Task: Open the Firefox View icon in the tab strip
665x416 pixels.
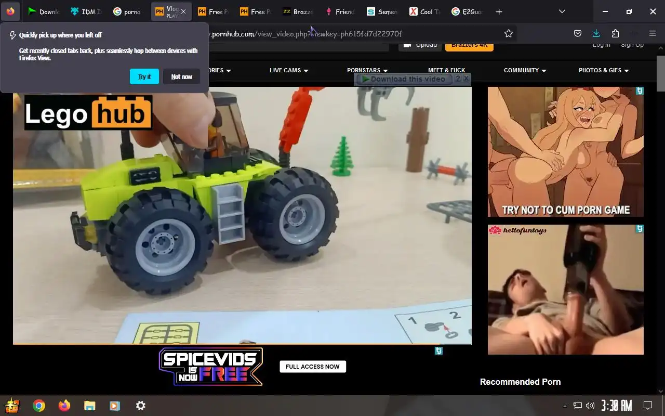Action: coord(10,11)
